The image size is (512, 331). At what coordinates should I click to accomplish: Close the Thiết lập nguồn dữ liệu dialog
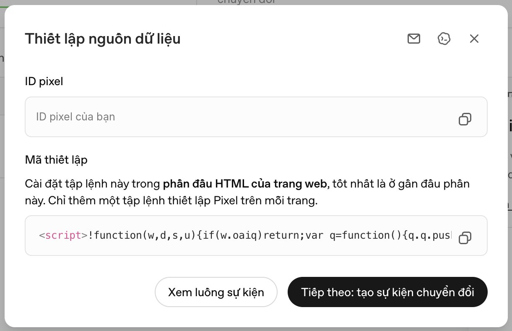click(x=474, y=39)
